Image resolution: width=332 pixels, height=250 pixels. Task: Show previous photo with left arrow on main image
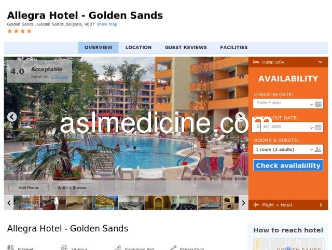tap(12, 117)
